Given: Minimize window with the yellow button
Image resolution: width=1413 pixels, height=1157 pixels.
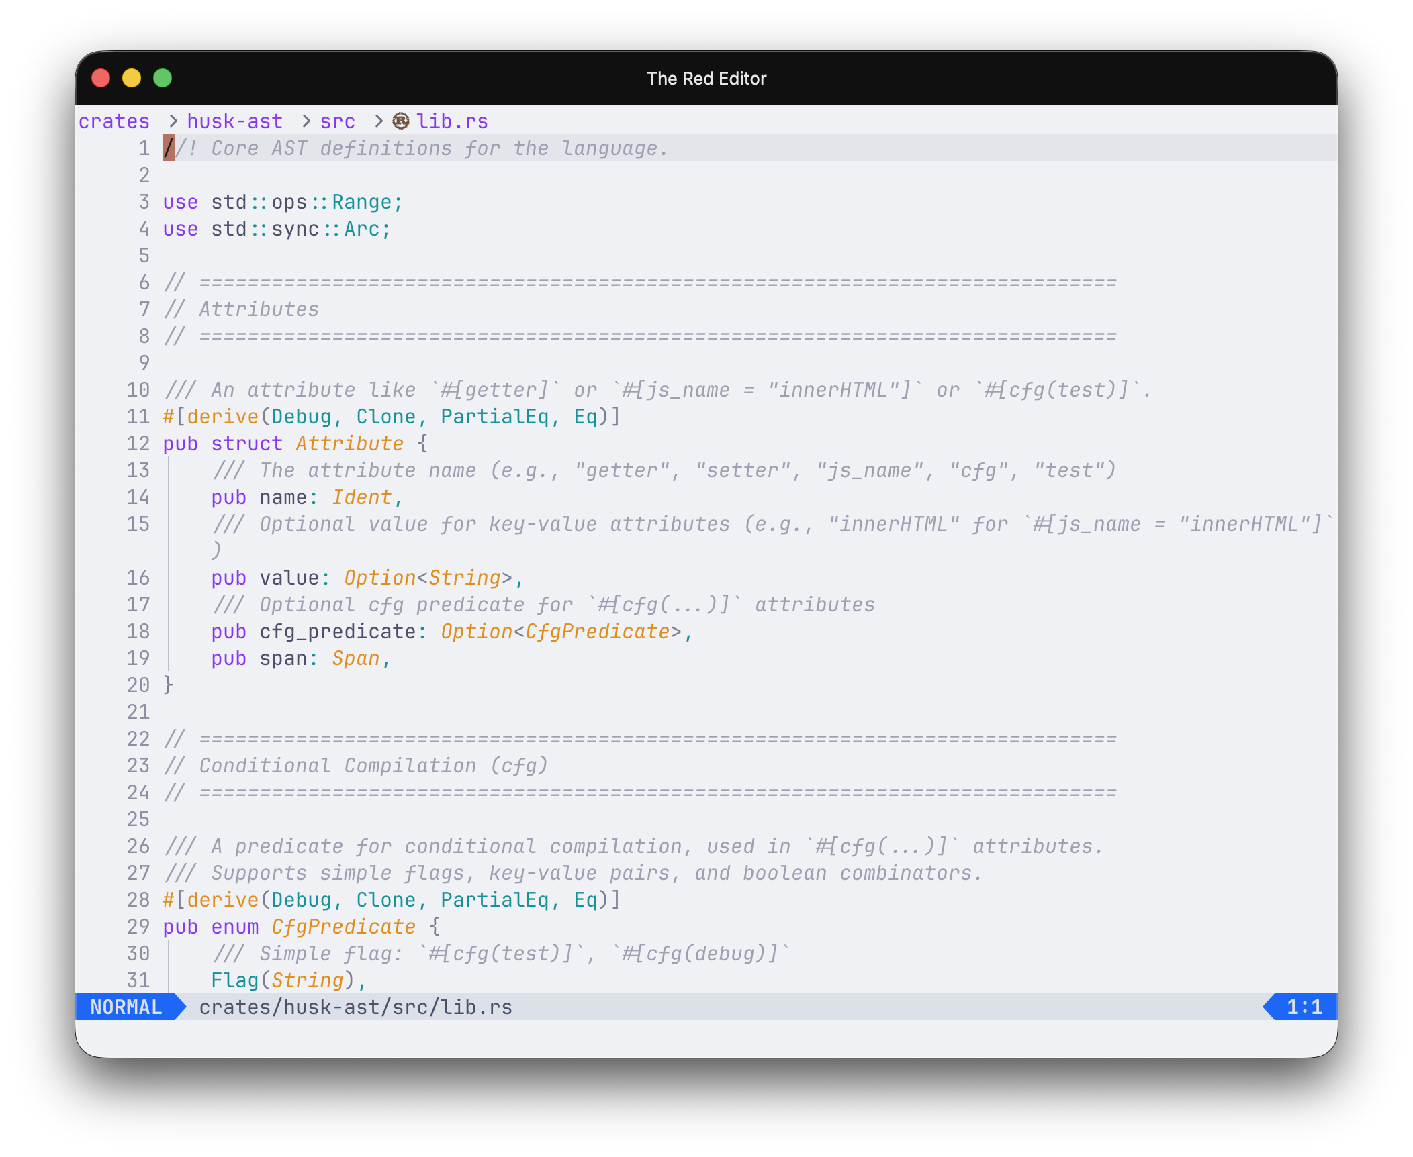Looking at the screenshot, I should (132, 79).
